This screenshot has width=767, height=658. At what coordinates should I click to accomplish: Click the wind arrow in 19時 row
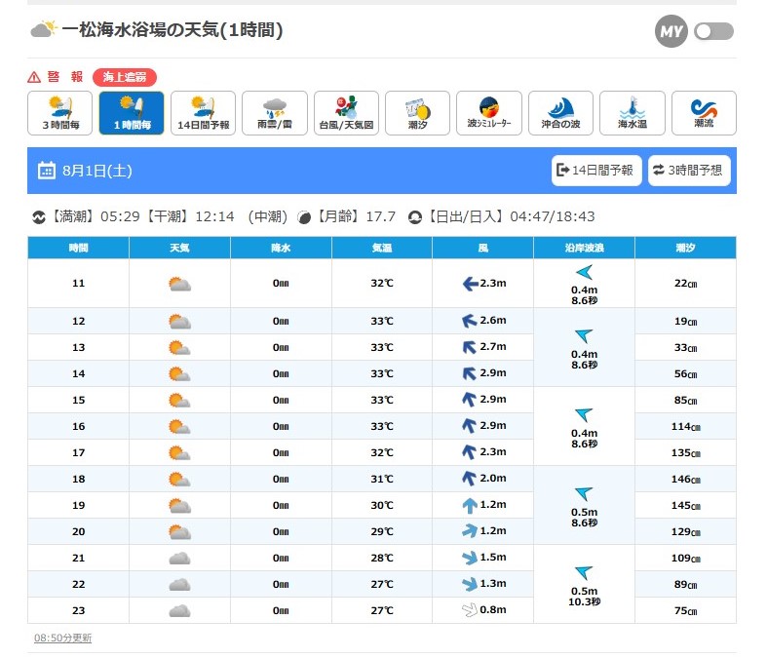(470, 505)
